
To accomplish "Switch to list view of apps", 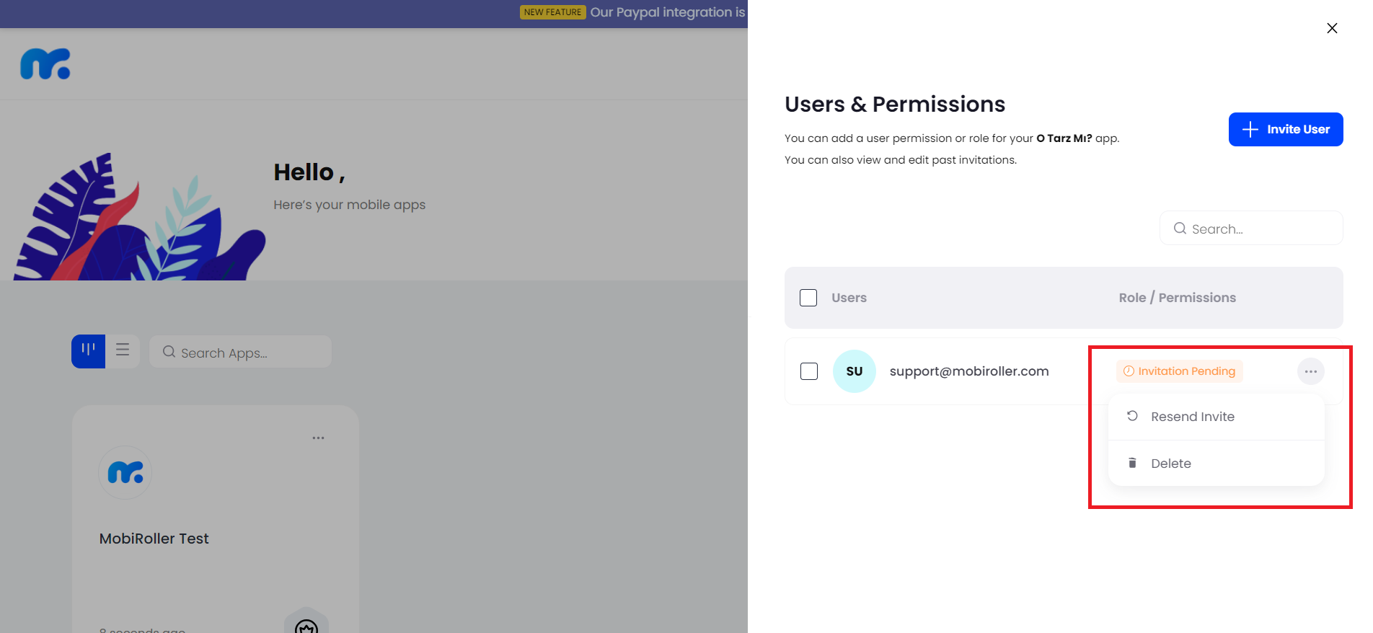I will 123,351.
